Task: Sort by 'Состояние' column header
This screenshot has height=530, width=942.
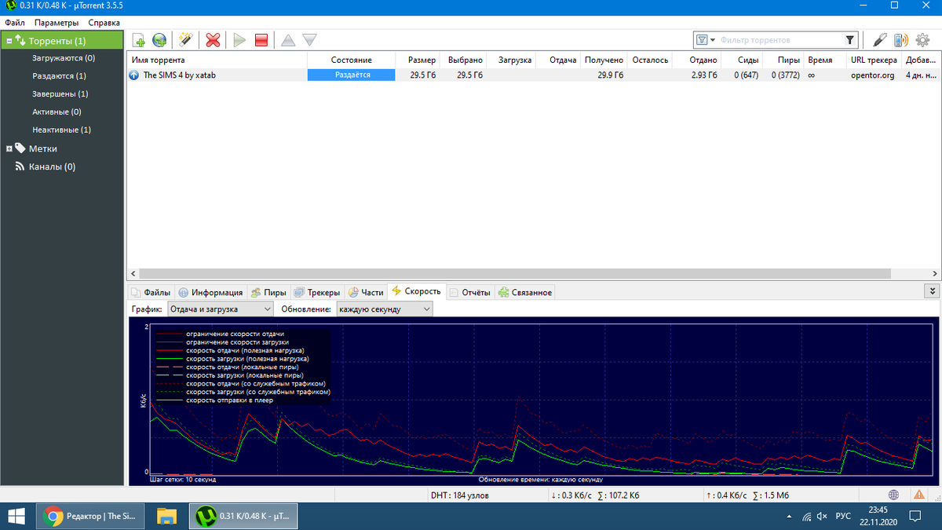Action: pos(351,60)
